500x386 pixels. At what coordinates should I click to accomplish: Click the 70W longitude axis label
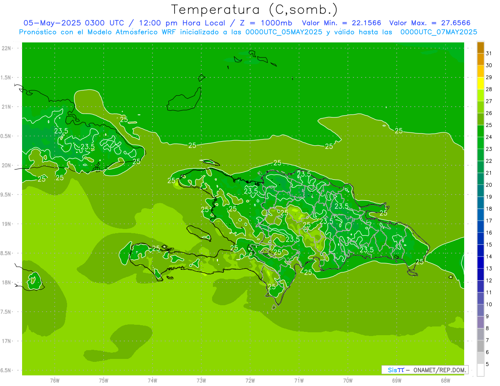coord(348,380)
